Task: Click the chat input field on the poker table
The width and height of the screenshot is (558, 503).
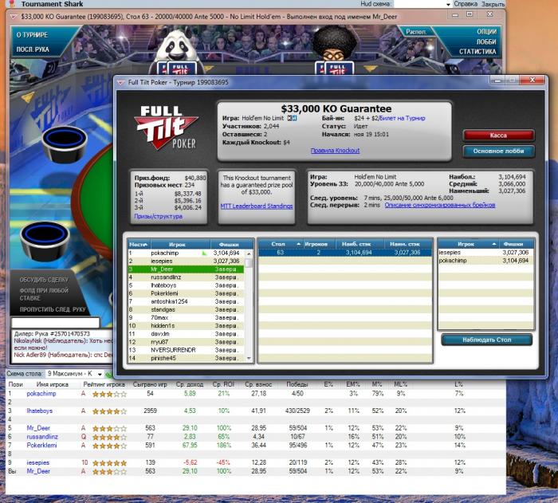Action: click(56, 323)
